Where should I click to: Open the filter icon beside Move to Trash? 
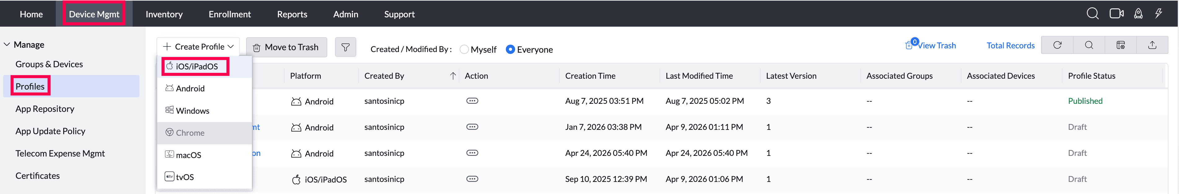coord(346,47)
